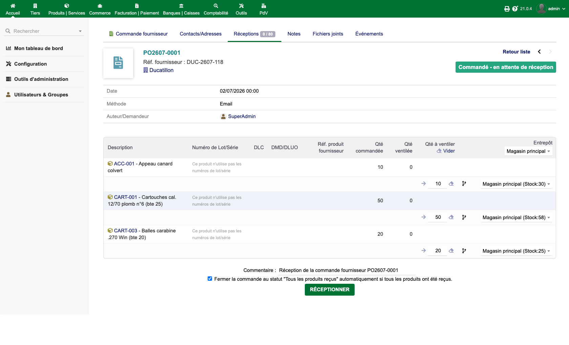Expand warehouse dropdown showing Stock:58

click(517, 217)
